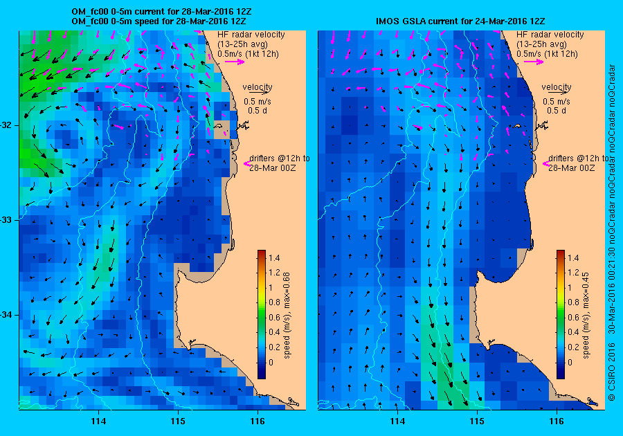623x436 pixels.
Task: Click '0.5m/s (1kt 12h)' in IMOS GSLA map
Action: point(547,53)
